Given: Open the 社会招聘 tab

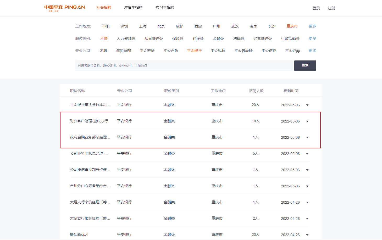Looking at the screenshot, I should 104,8.
